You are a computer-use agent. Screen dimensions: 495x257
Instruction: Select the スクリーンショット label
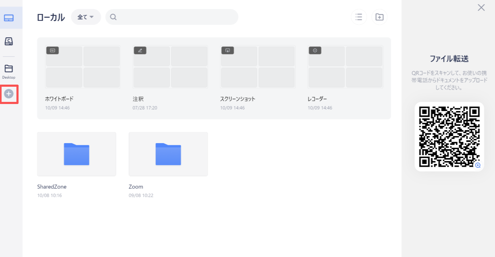pos(238,99)
